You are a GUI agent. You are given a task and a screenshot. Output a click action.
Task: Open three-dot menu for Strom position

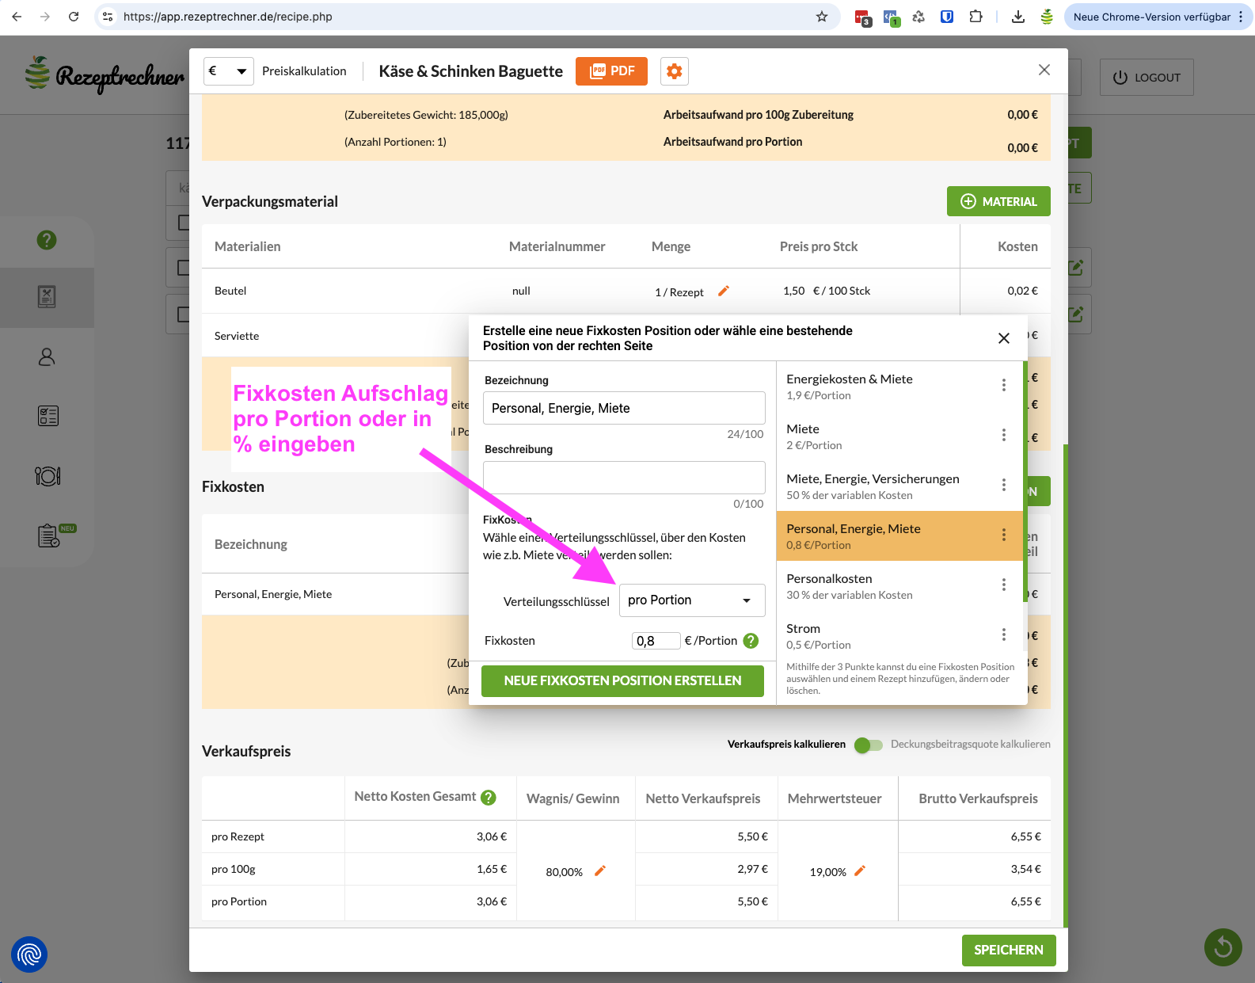[1003, 635]
